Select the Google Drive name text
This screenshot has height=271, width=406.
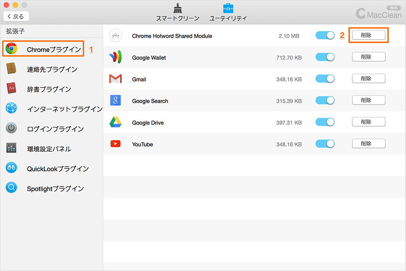(148, 123)
